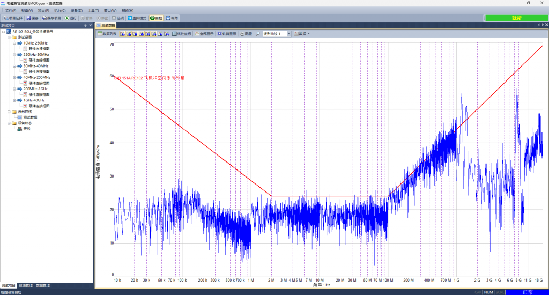Switch to the 资源管理 tab
The width and height of the screenshot is (549, 295).
pyautogui.click(x=25, y=285)
